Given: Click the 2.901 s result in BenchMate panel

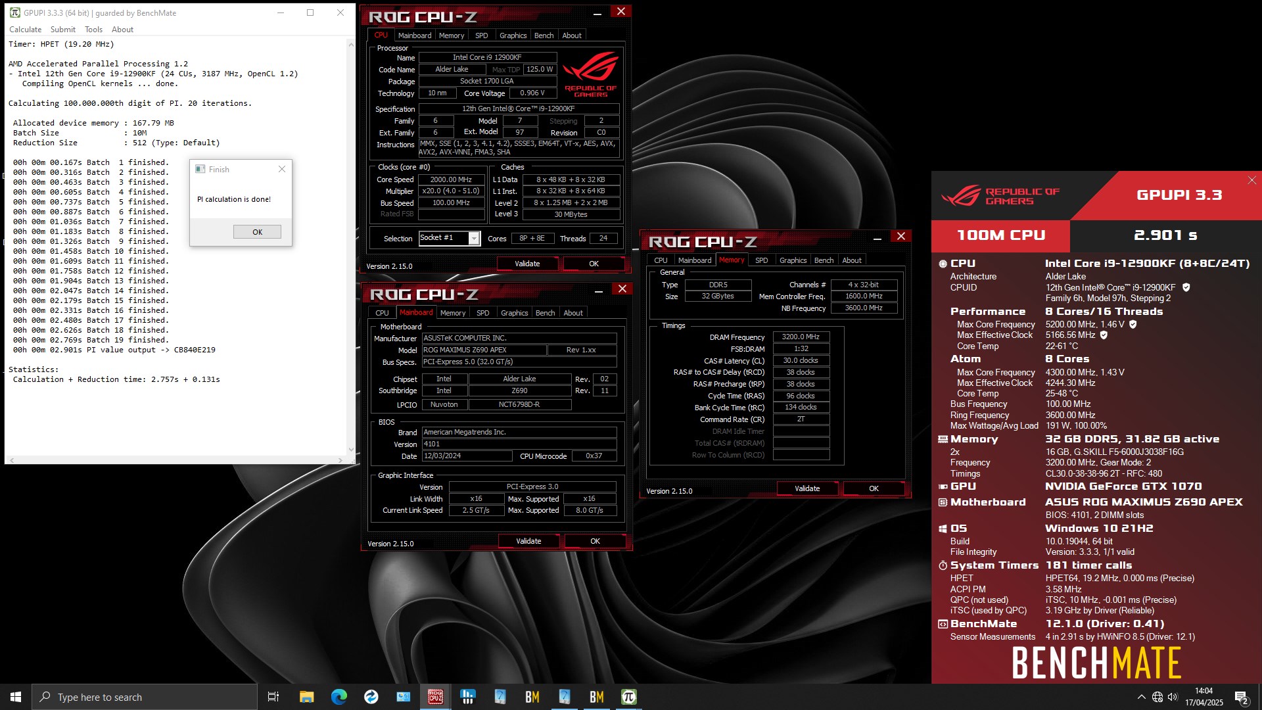Looking at the screenshot, I should (1165, 235).
